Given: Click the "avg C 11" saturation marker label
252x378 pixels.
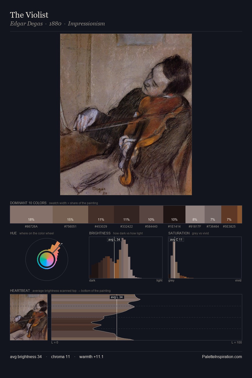Looking at the screenshot, I should click(176, 240).
